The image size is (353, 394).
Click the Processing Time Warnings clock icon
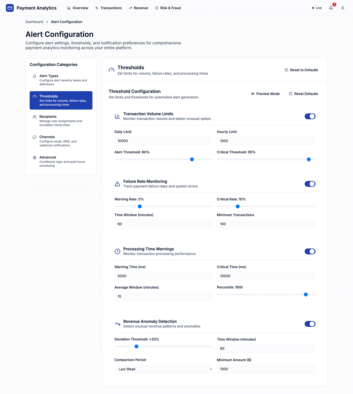point(117,251)
